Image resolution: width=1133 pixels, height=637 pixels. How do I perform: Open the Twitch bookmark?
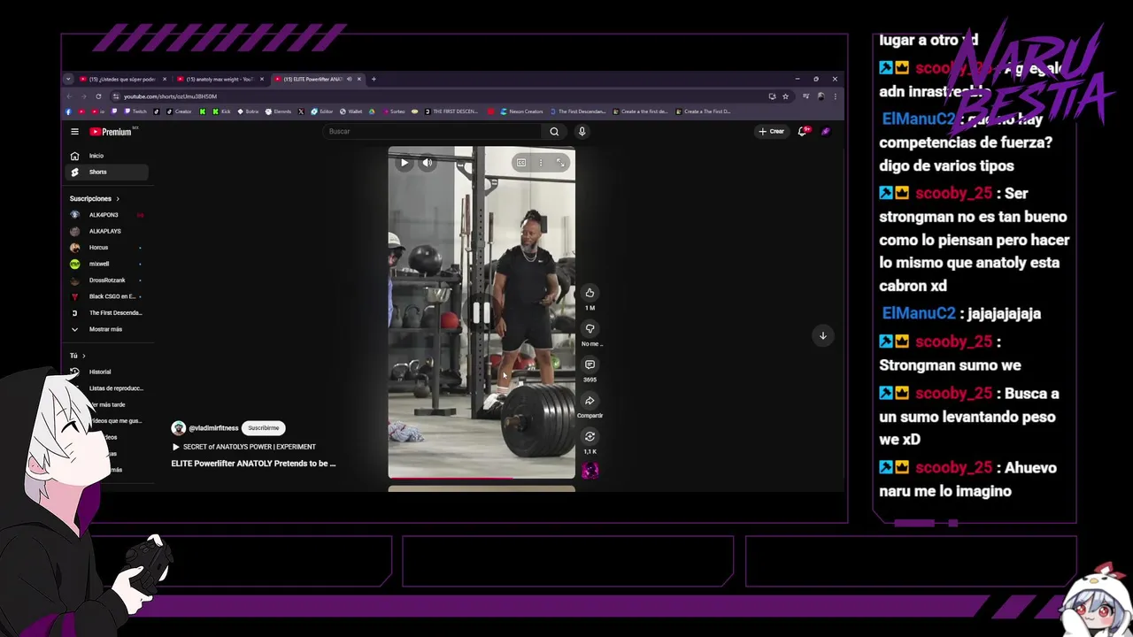[135, 111]
